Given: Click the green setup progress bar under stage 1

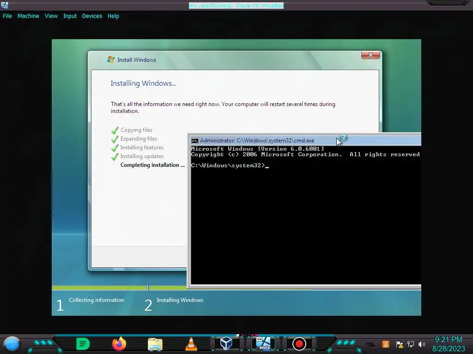Looking at the screenshot, I should pyautogui.click(x=100, y=288).
